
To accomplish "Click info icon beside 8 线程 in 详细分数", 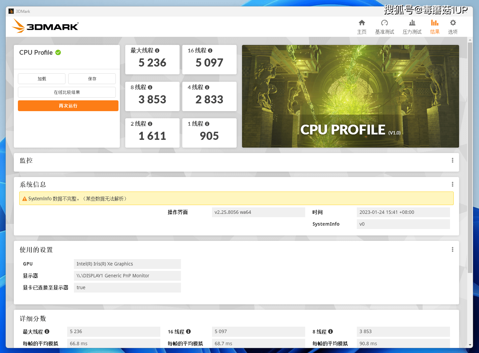I will point(330,331).
